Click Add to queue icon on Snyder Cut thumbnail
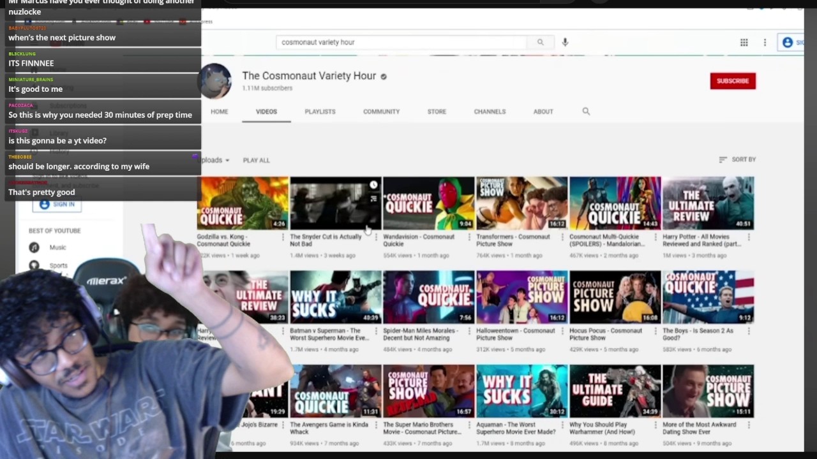The image size is (817, 459). (373, 198)
